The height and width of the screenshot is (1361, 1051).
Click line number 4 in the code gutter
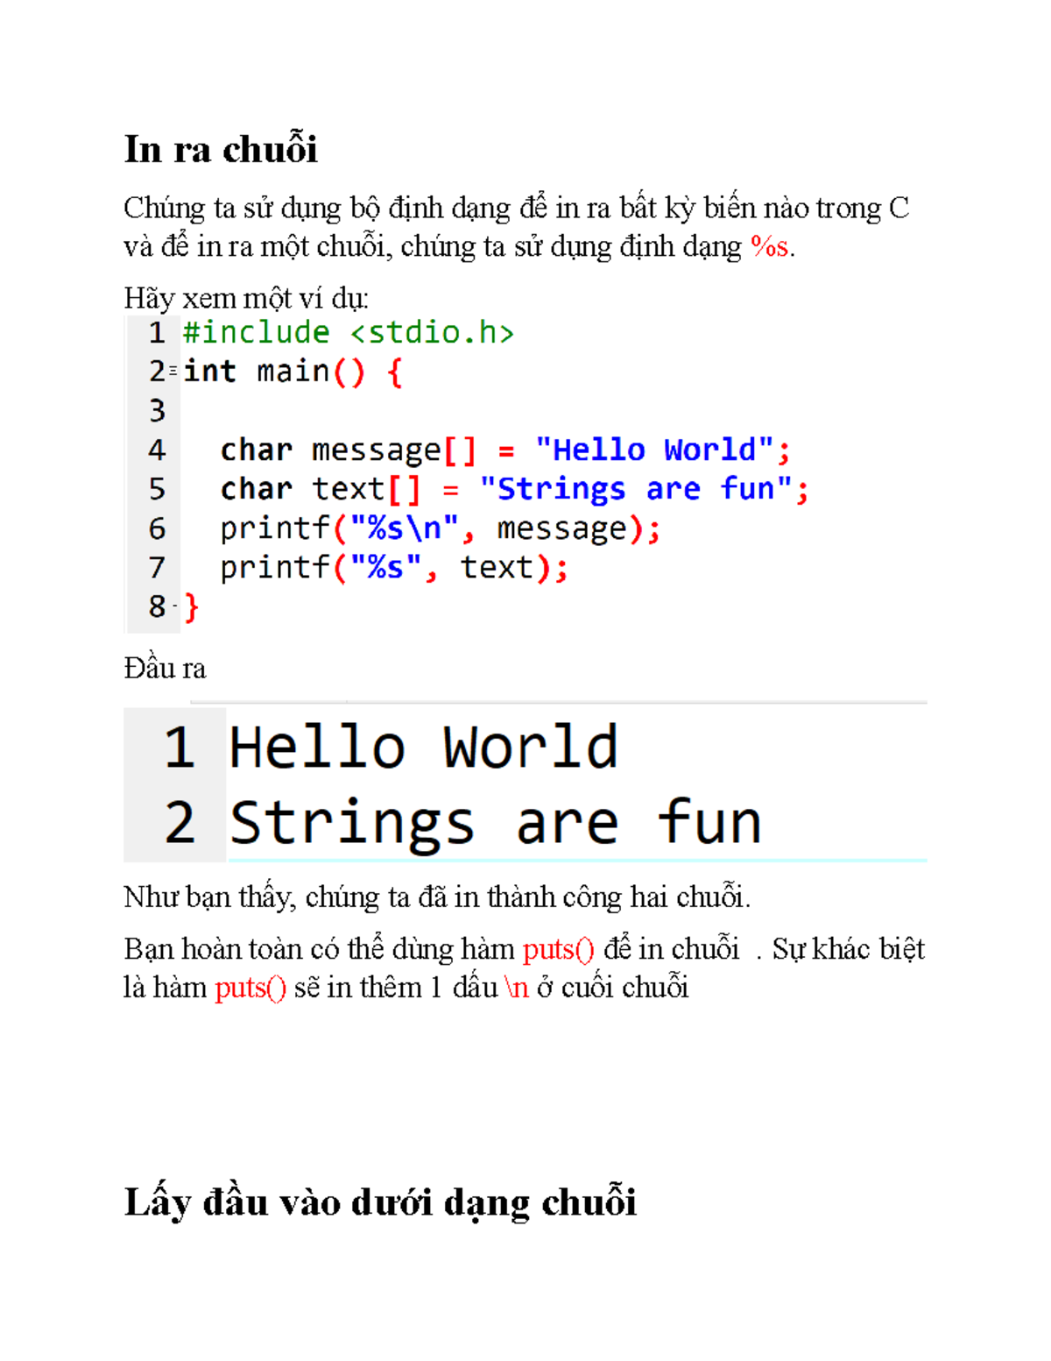tap(157, 450)
